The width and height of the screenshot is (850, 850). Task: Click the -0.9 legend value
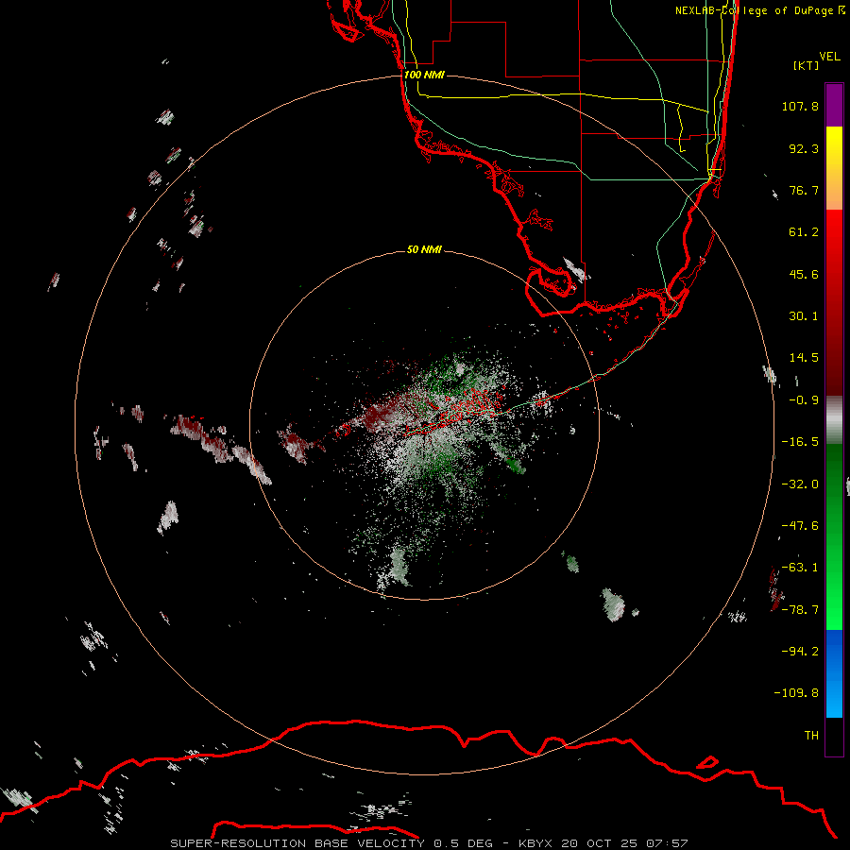tap(804, 400)
